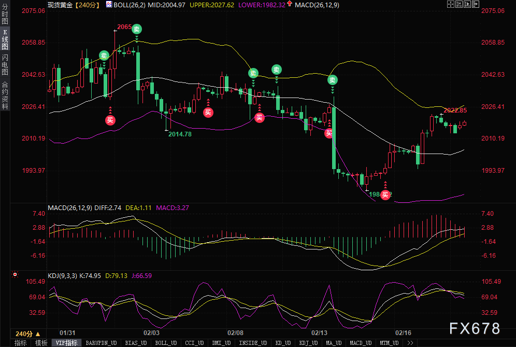The image size is (516, 347).
Task: Click the crosshair cursor icon at top right
Action: coord(452,4)
